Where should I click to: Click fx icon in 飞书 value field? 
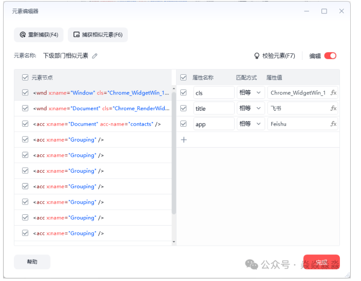point(333,108)
